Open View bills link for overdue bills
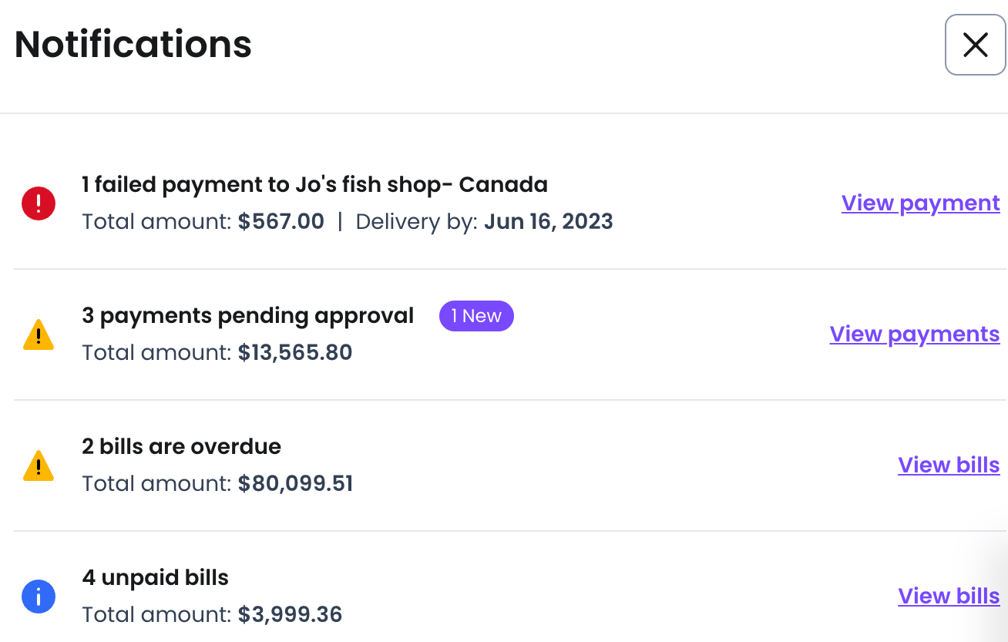Viewport: 1008px width, 642px height. click(x=949, y=466)
